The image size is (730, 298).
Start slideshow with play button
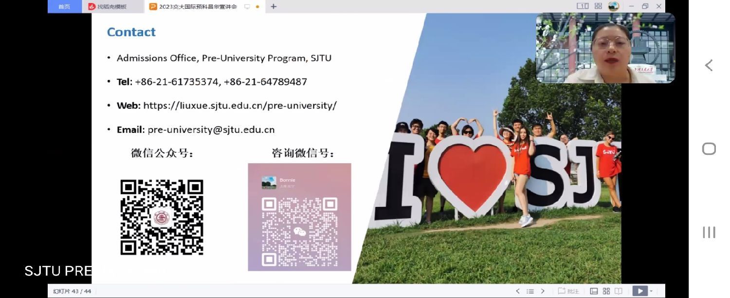[639, 291]
